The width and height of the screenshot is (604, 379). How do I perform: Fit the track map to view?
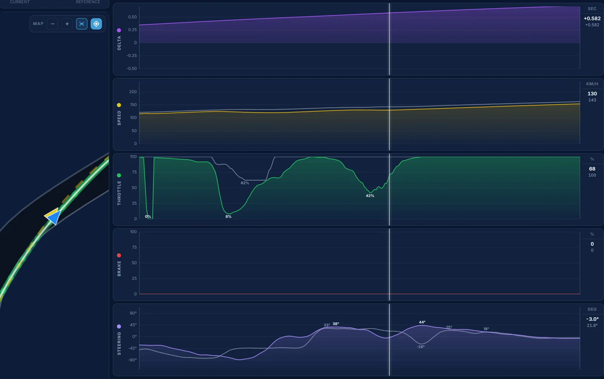pos(82,24)
